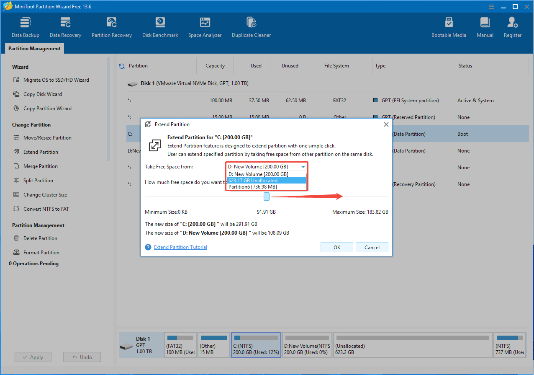Select the (Other) 15 MB block in disk map
534x375 pixels.
213,345
